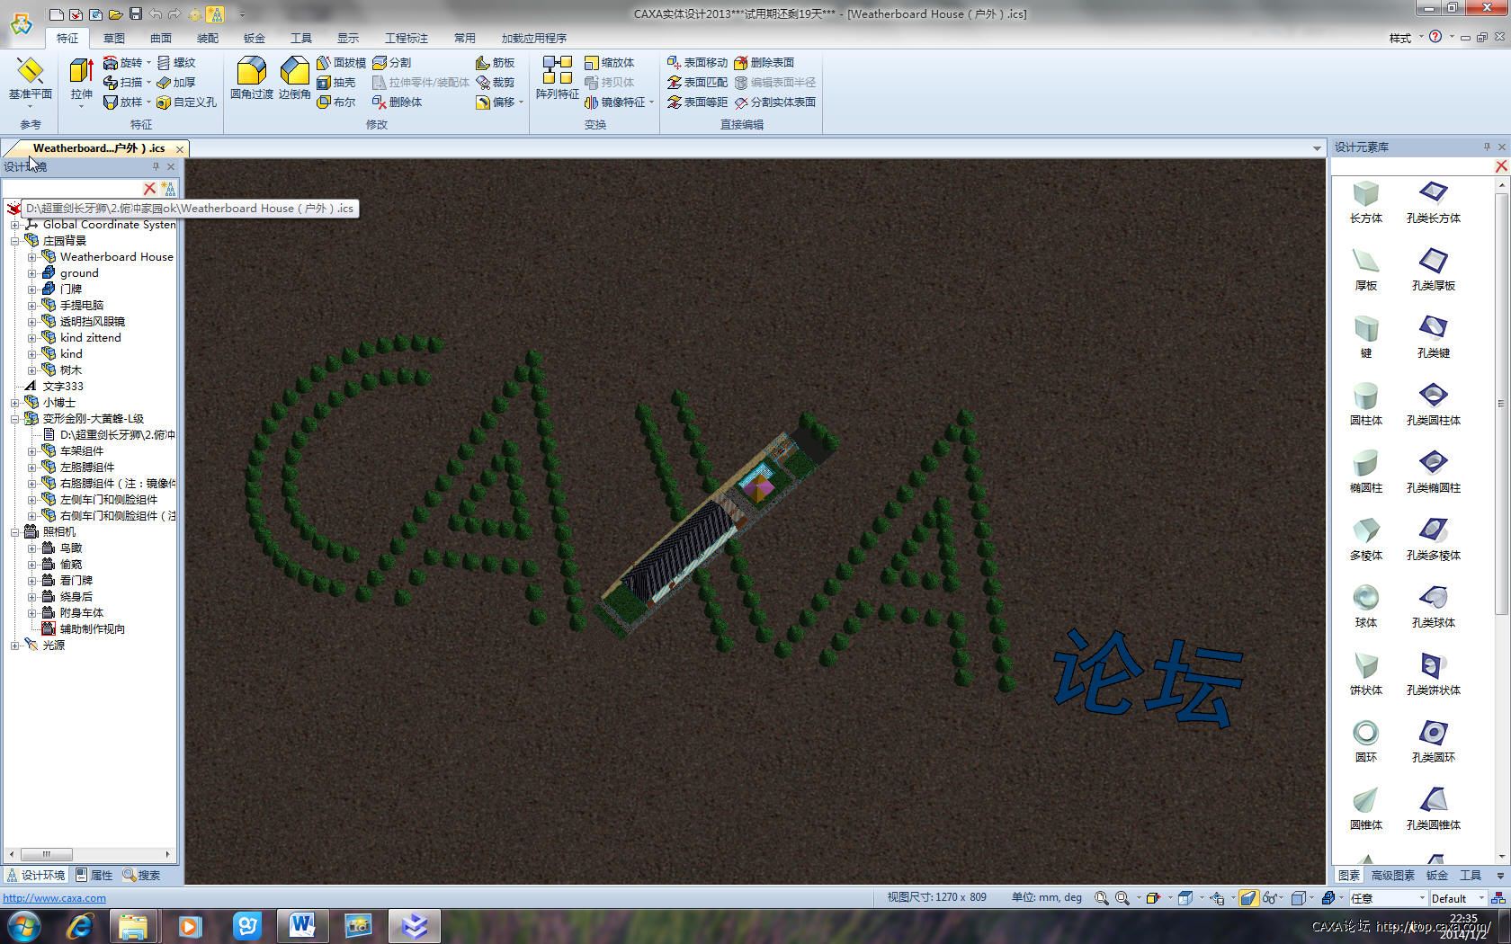The width and height of the screenshot is (1511, 944).
Task: Click the 删除体 delete body tool
Action: [397, 102]
